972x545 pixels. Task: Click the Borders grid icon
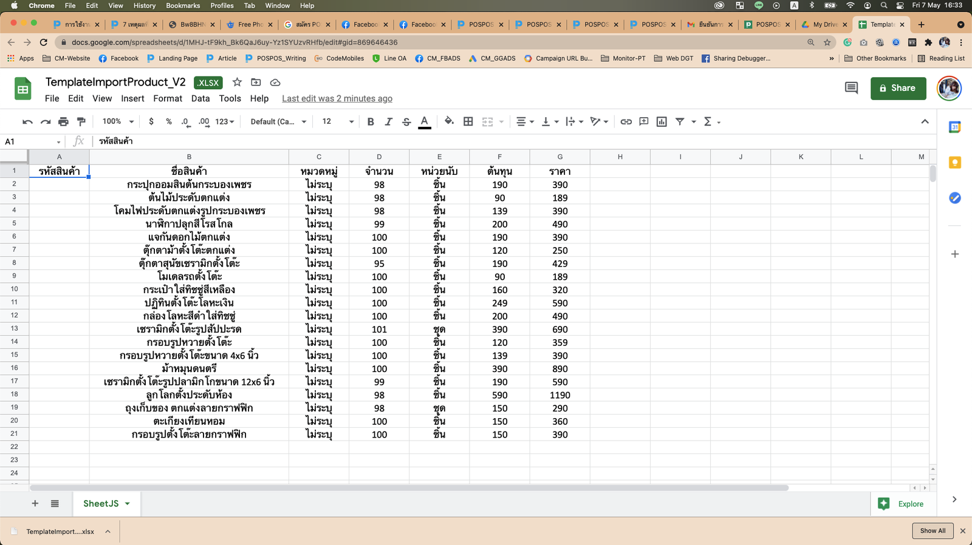click(x=468, y=122)
